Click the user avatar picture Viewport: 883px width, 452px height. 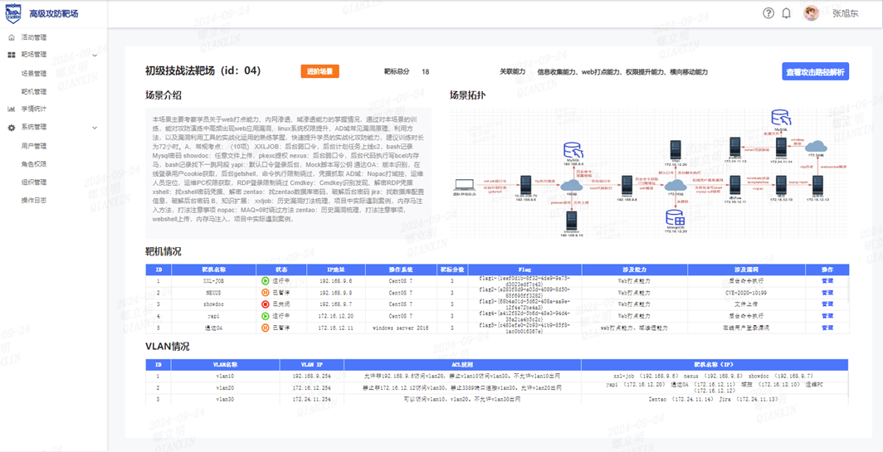[x=811, y=13]
